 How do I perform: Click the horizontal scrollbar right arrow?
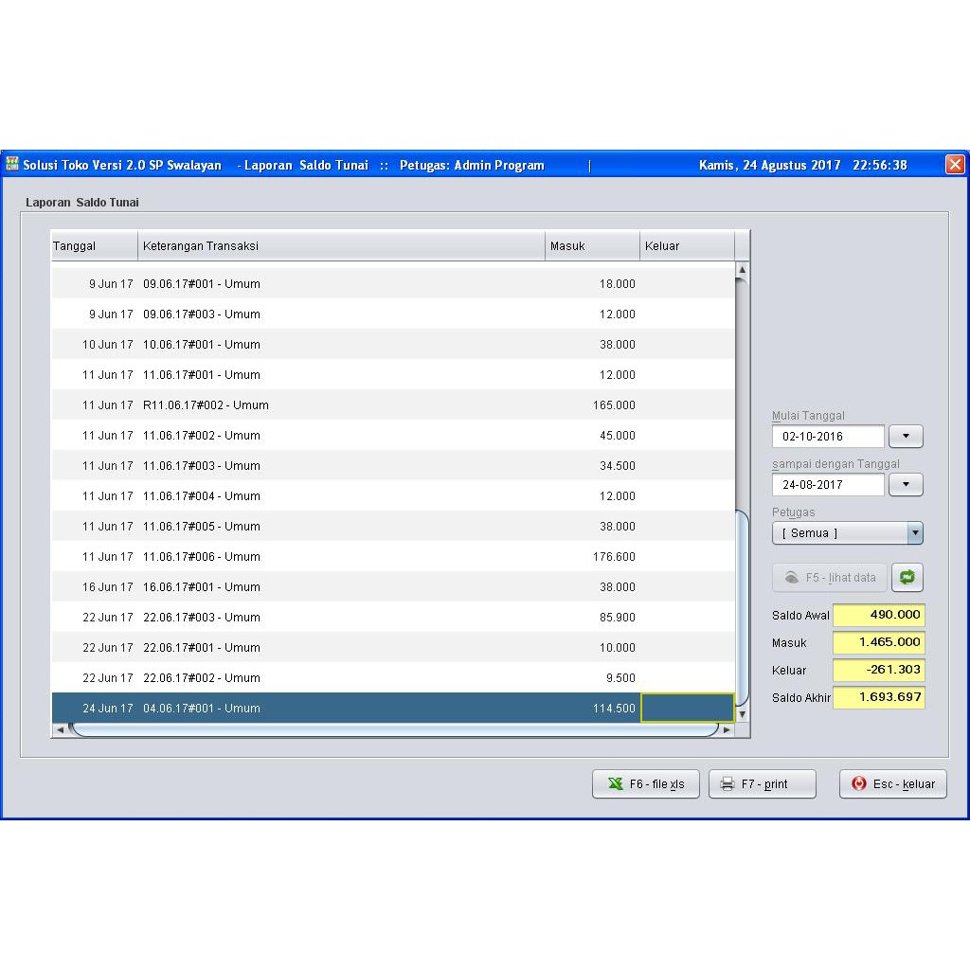pyautogui.click(x=727, y=730)
